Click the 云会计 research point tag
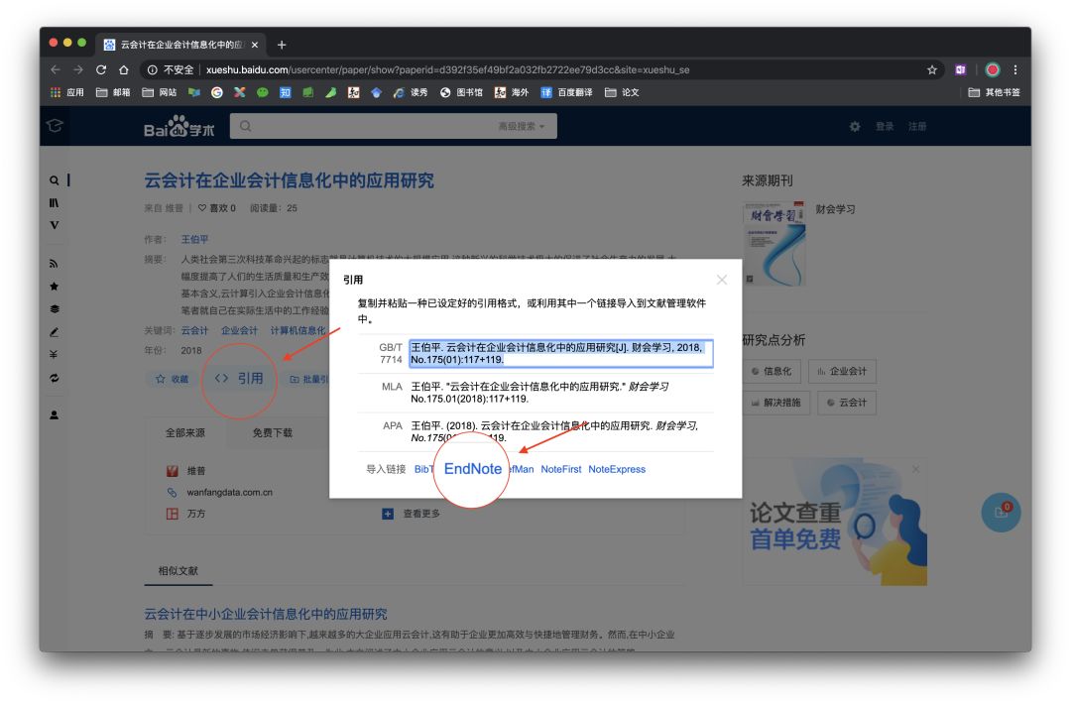1071x704 pixels. coord(846,403)
